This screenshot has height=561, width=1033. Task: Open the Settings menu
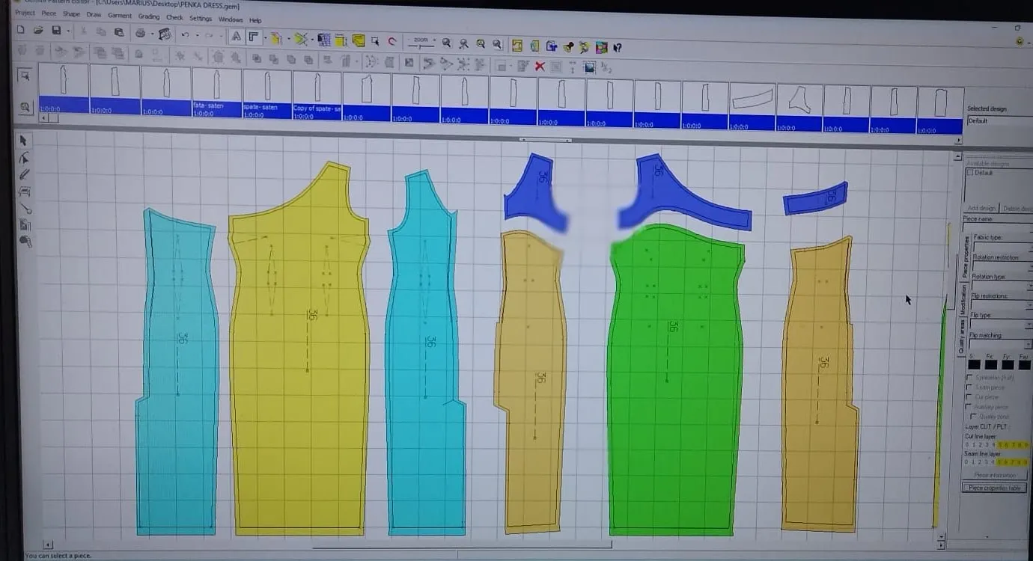click(201, 18)
